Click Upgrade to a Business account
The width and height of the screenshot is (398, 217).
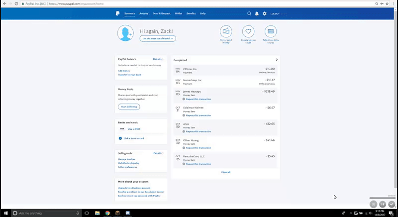(x=134, y=188)
